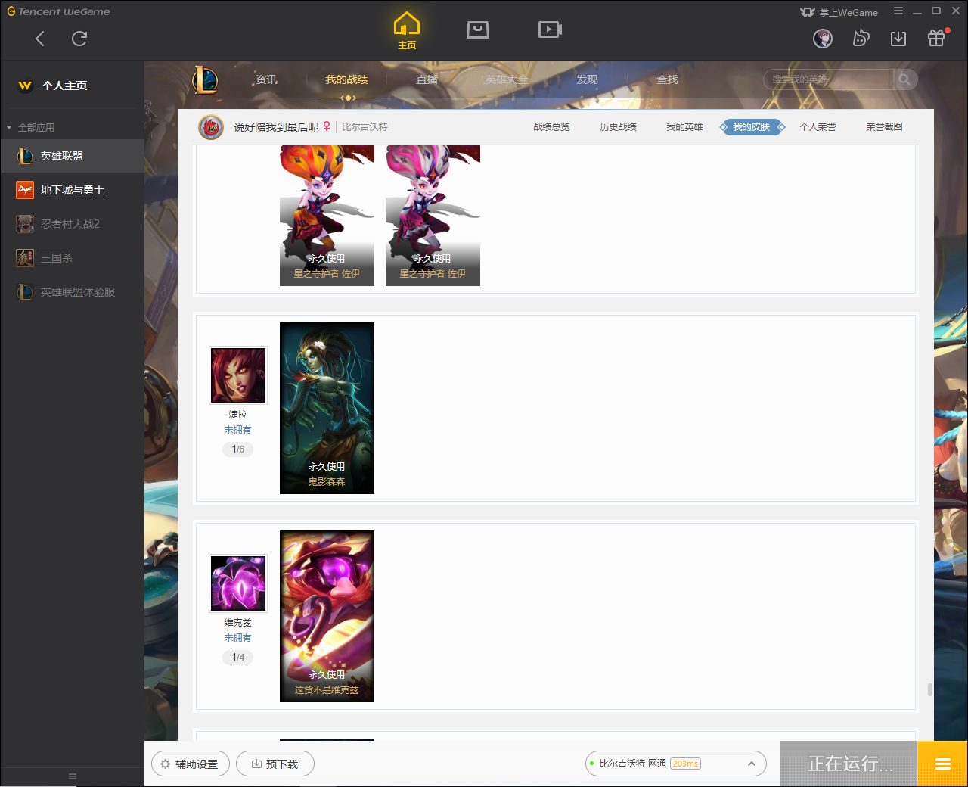Select 三国杀 in sidebar
The width and height of the screenshot is (968, 787).
pos(72,258)
